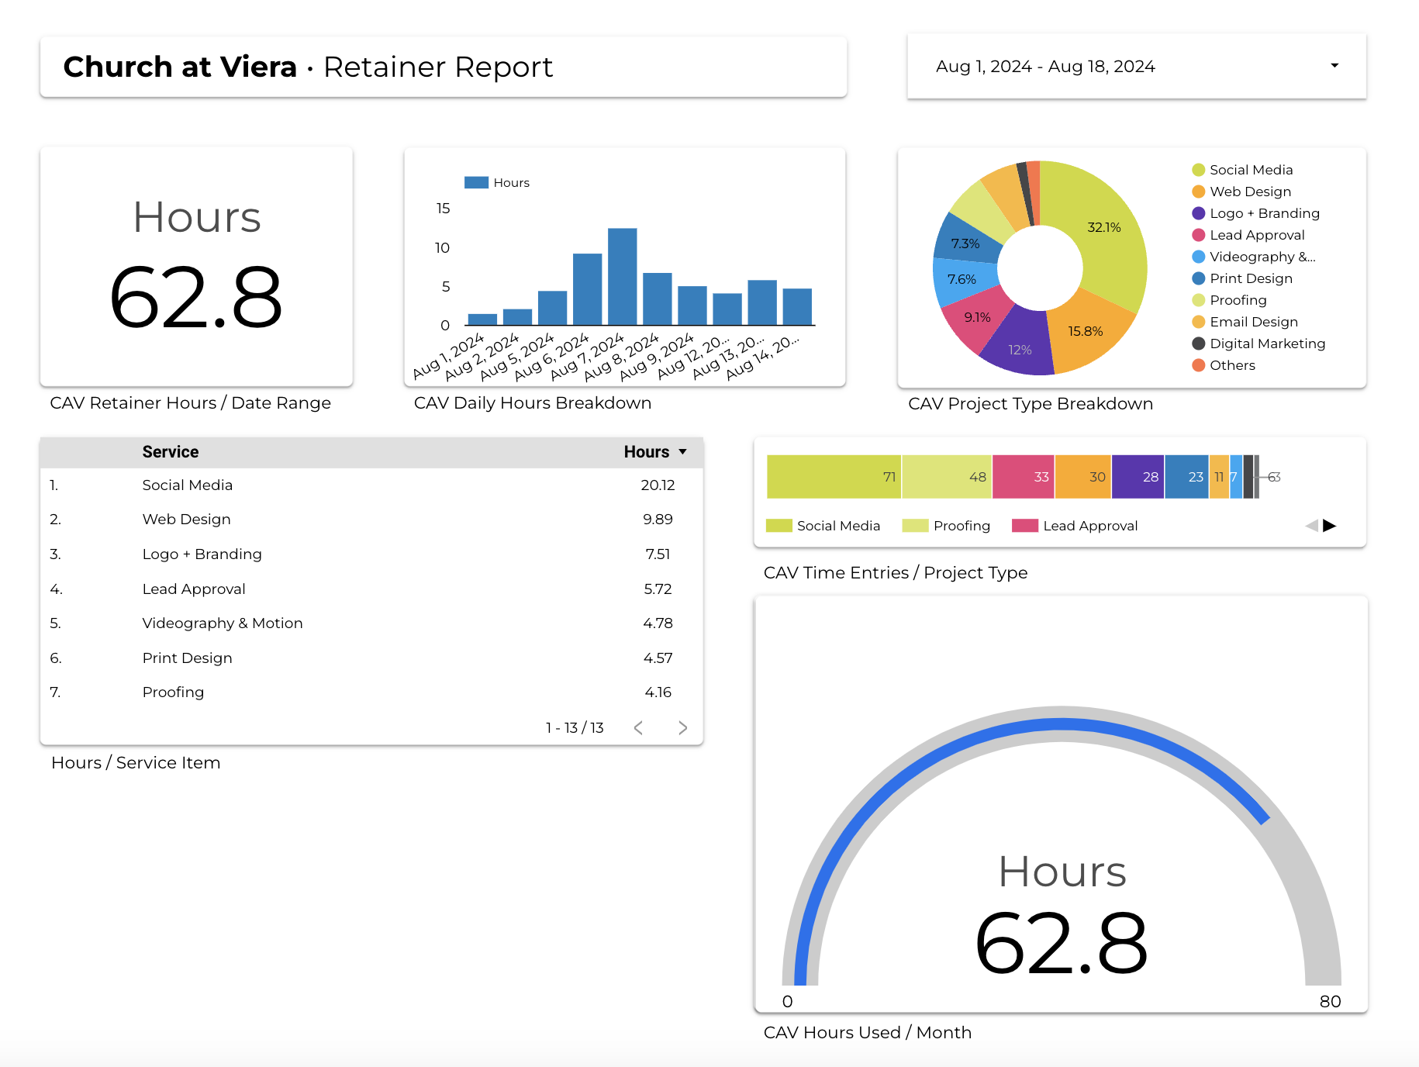Select Videography legend entry in pie chart
The height and width of the screenshot is (1067, 1419).
coord(1254,257)
